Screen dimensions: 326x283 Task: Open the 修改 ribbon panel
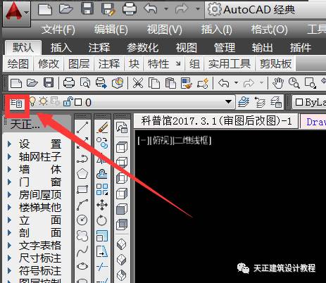(49, 63)
